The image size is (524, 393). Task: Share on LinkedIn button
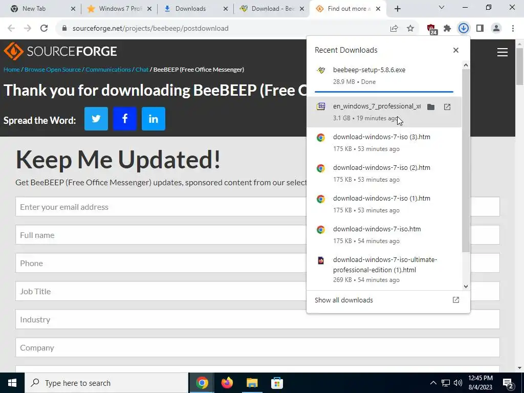[154, 119]
